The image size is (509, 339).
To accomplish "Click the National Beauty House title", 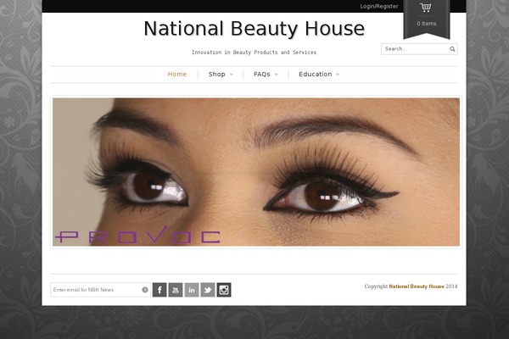I will pyautogui.click(x=255, y=28).
